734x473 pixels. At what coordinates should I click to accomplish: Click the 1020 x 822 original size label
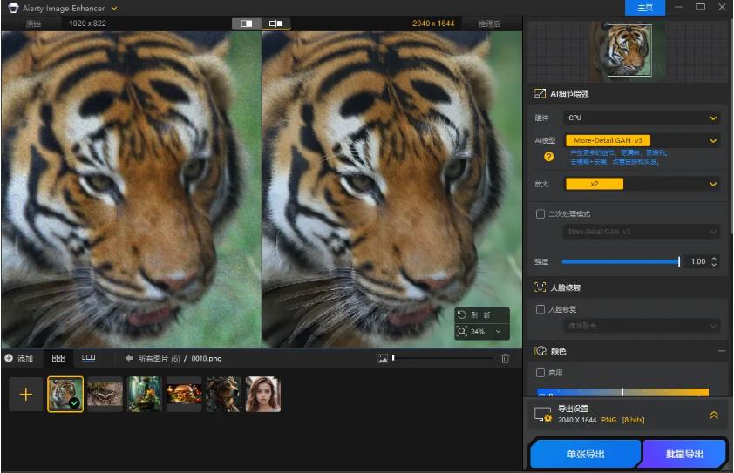[x=87, y=24]
